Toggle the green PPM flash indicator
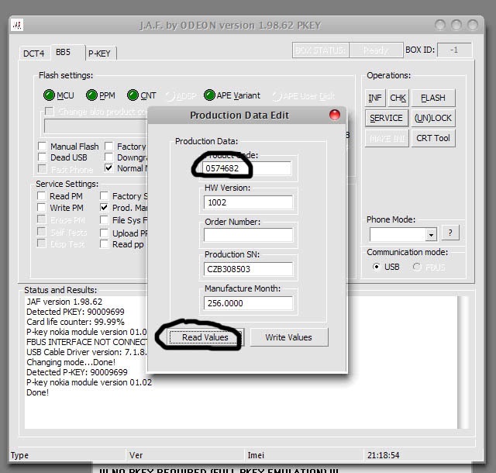The height and width of the screenshot is (473, 496). pyautogui.click(x=91, y=95)
